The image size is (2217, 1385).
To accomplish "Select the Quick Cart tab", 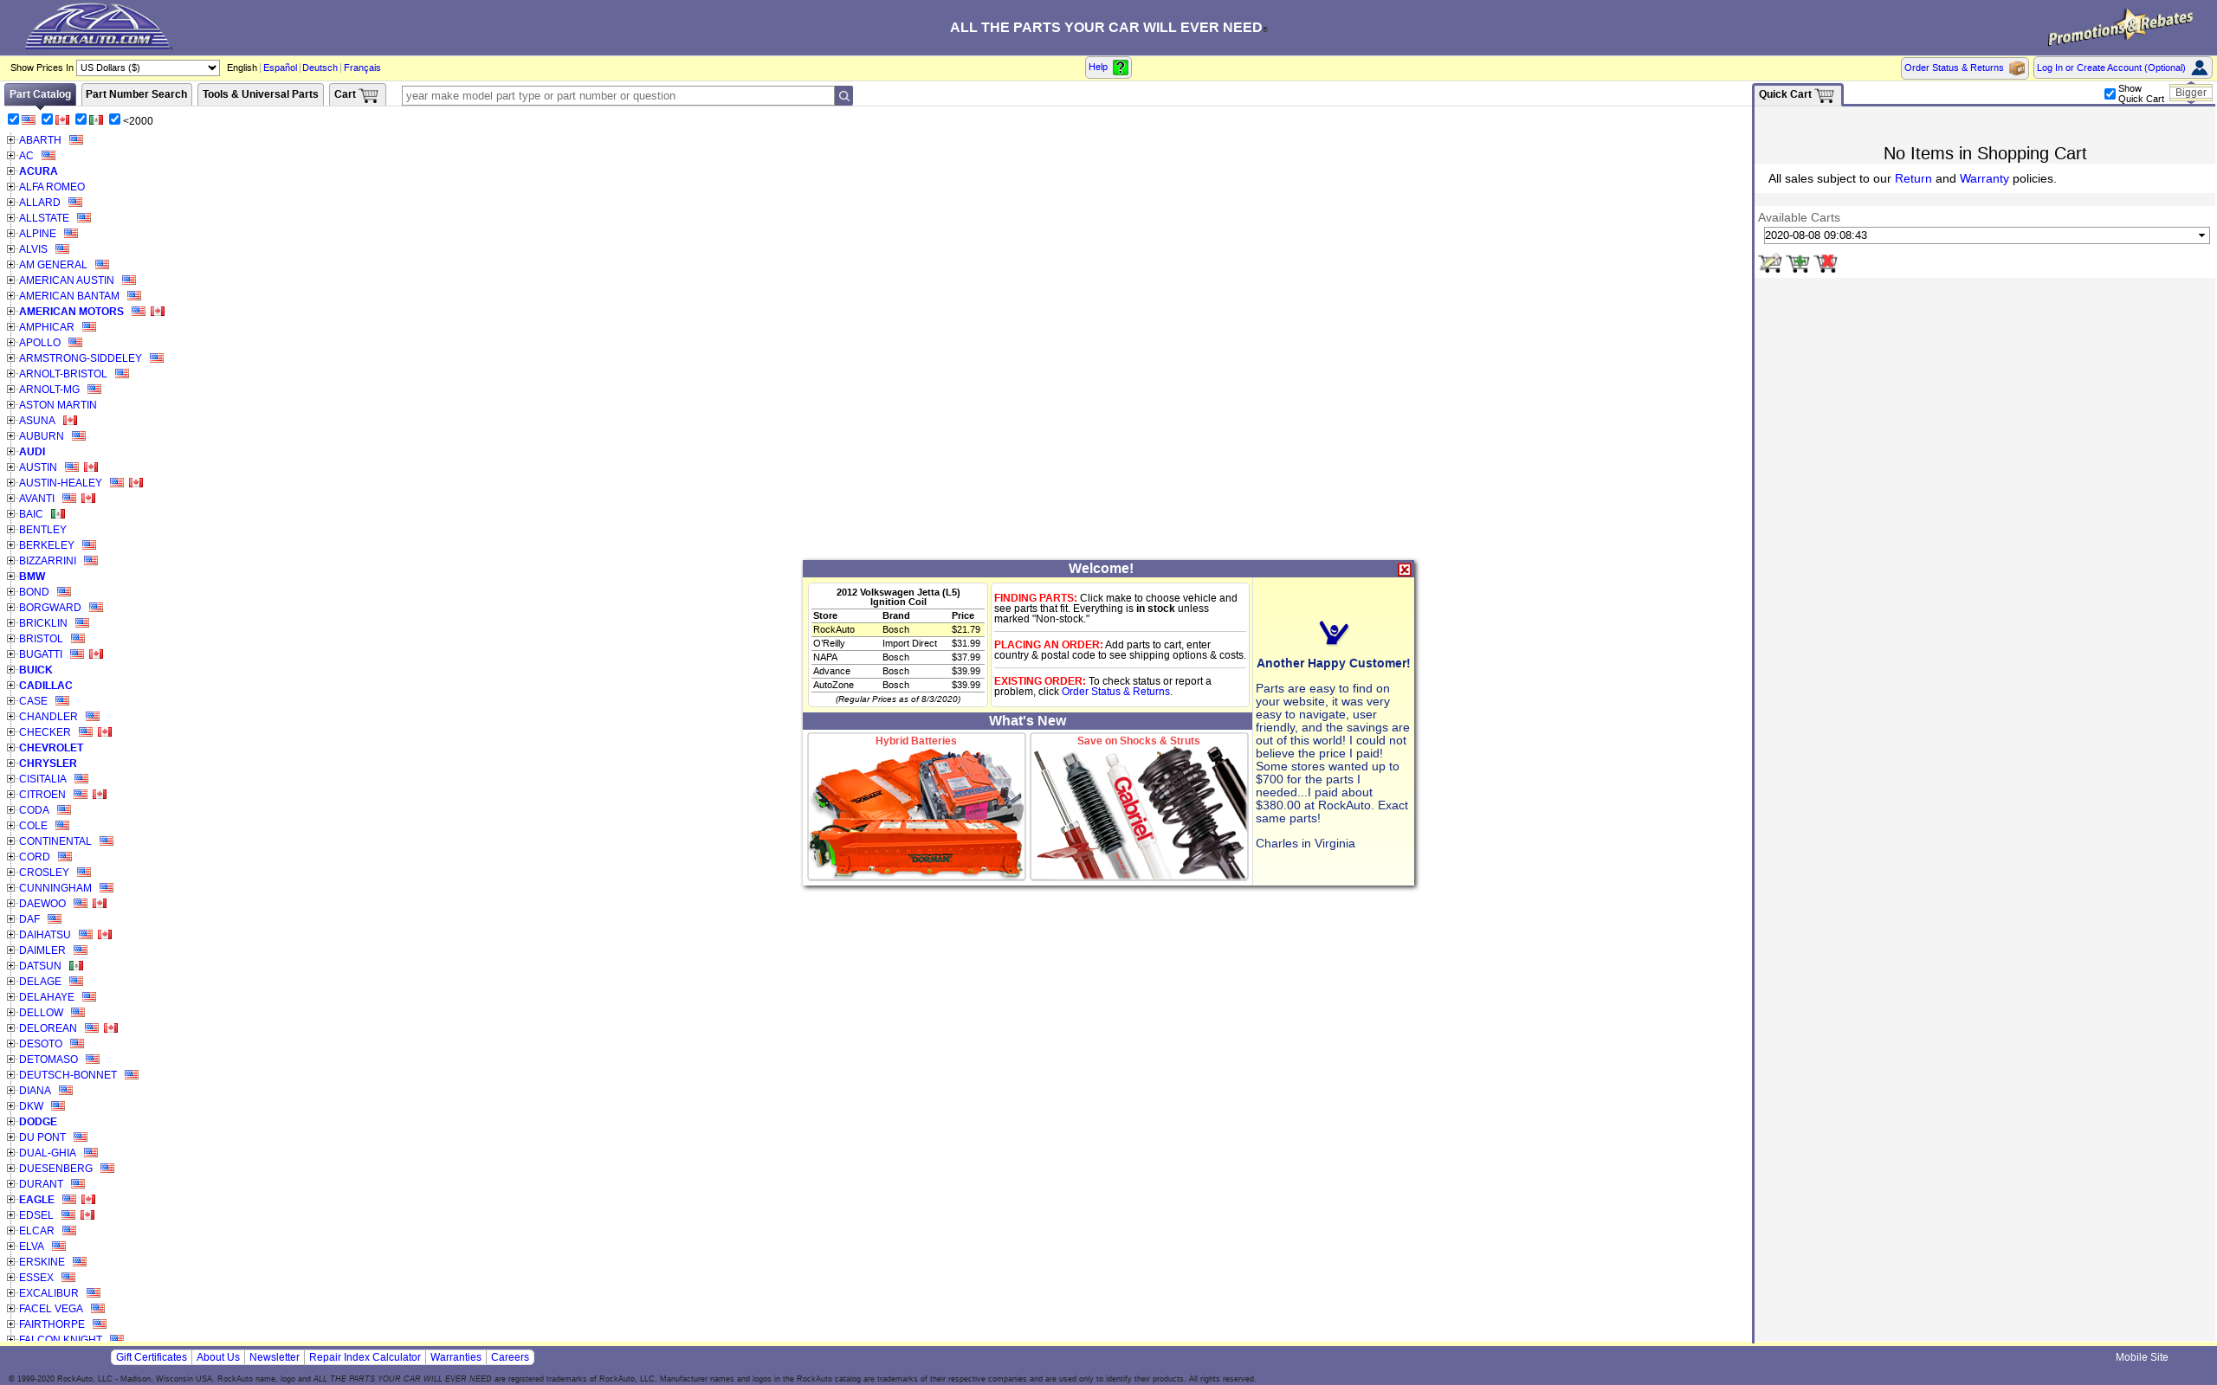I will pos(1796,94).
